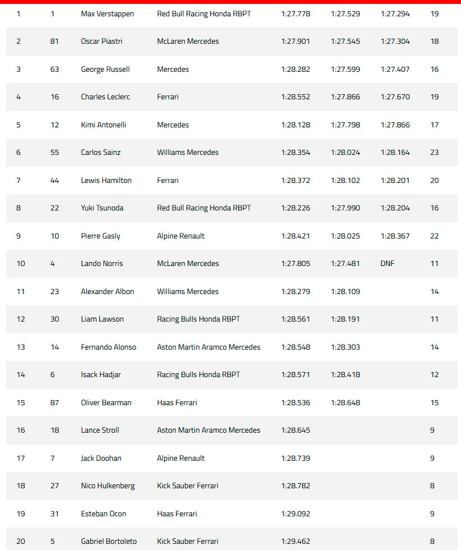Click Lewis Hamilton's driver name
The height and width of the screenshot is (550, 461).
[106, 181]
